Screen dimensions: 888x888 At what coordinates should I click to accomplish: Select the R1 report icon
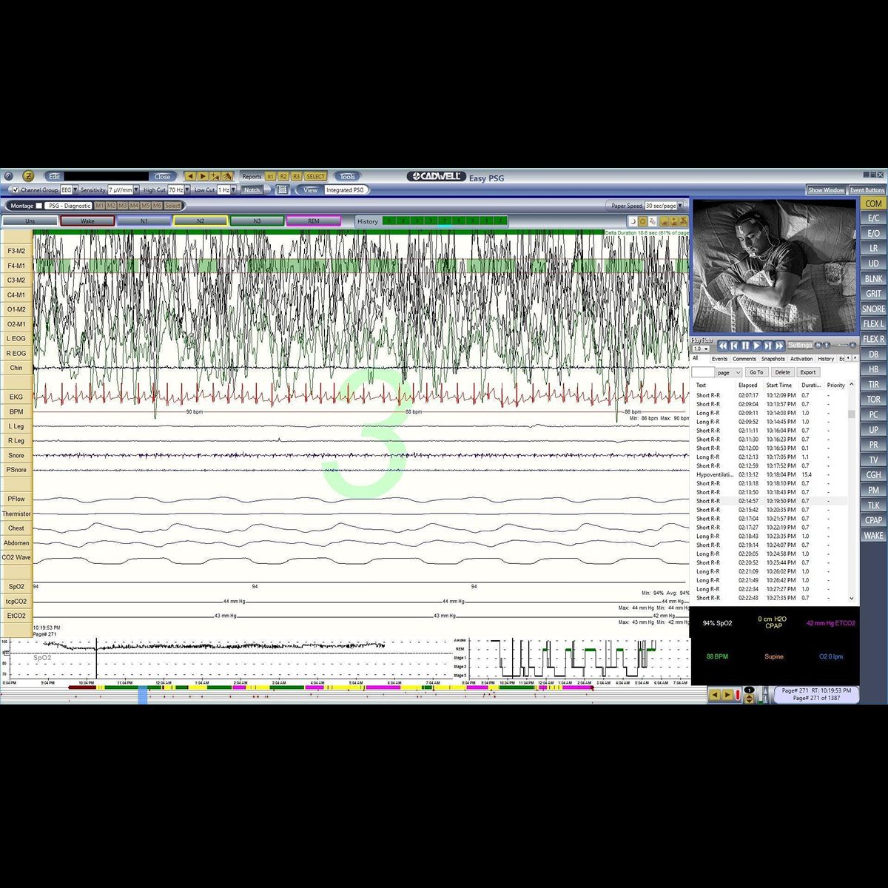coord(269,176)
